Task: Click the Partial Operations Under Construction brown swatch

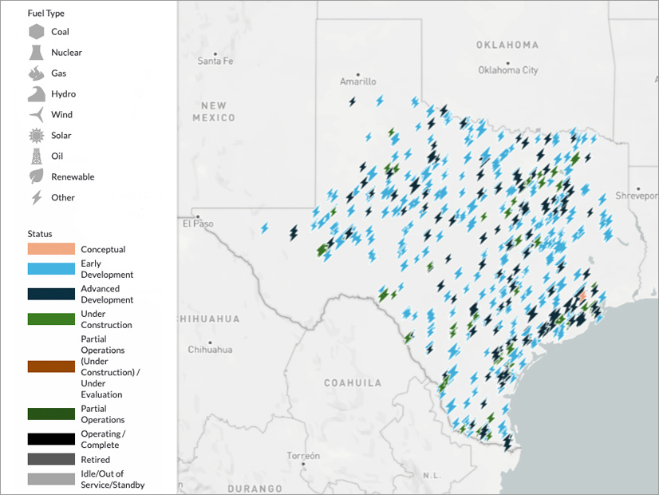Action: (x=49, y=366)
